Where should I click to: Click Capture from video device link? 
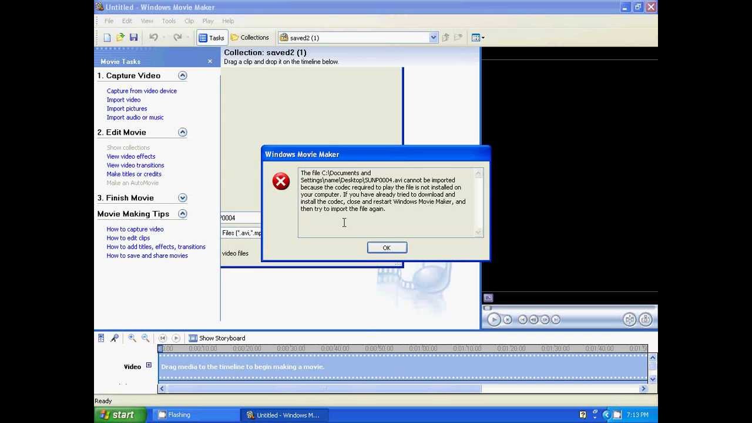142,91
